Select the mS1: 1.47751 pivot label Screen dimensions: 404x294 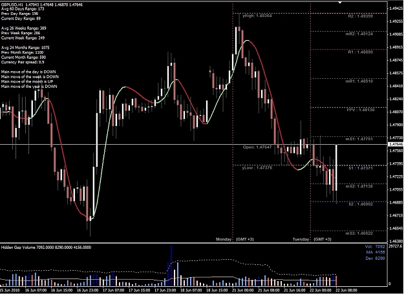point(359,139)
